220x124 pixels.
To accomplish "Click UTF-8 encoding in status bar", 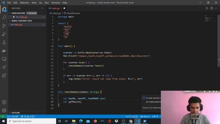I will pyautogui.click(x=155, y=116).
